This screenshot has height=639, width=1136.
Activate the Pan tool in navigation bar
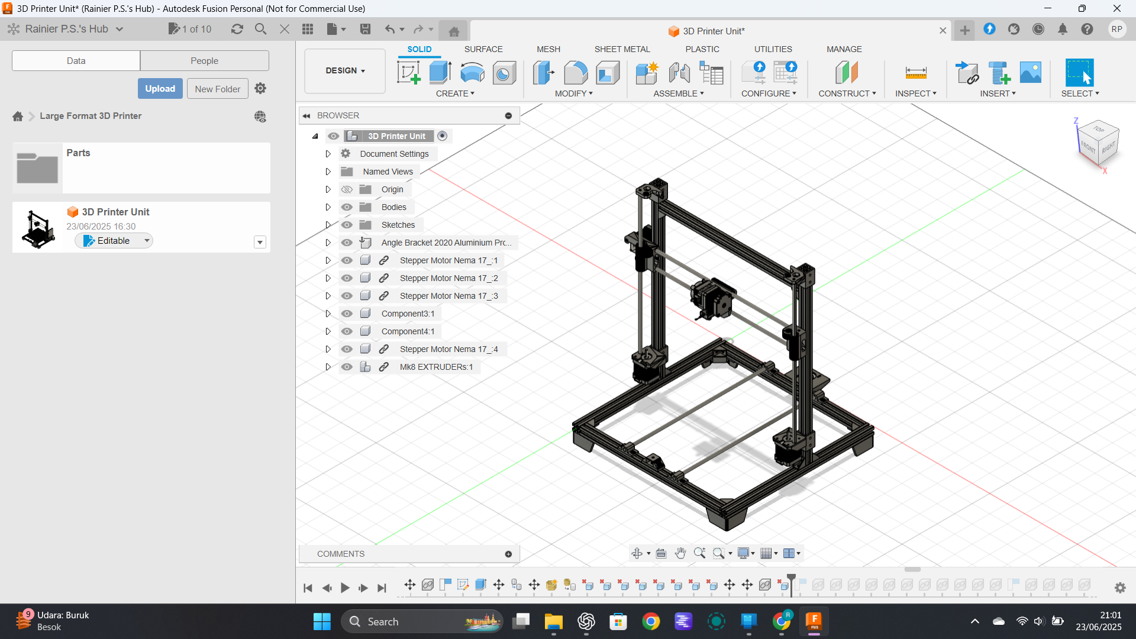[x=681, y=553]
